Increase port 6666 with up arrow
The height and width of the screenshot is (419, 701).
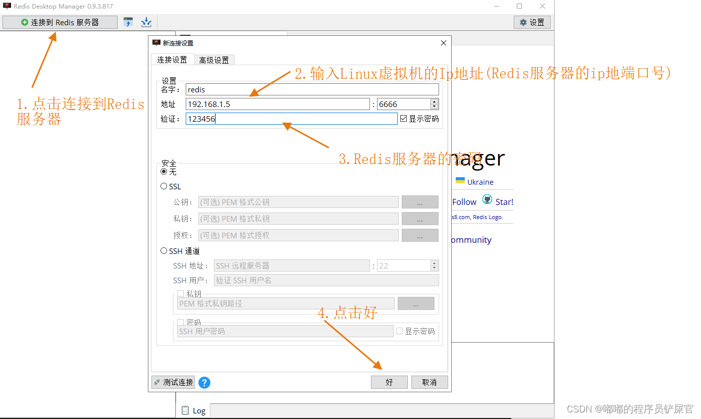pos(435,101)
